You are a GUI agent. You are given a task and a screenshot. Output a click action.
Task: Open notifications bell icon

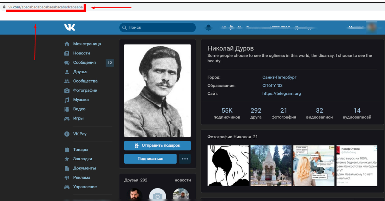pyautogui.click(x=209, y=28)
